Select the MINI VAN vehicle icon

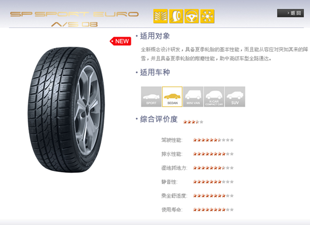(193, 97)
